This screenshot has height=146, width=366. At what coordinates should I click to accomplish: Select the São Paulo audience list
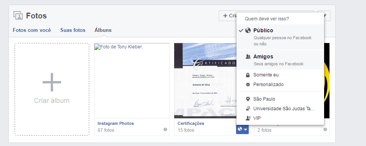tap(280, 99)
